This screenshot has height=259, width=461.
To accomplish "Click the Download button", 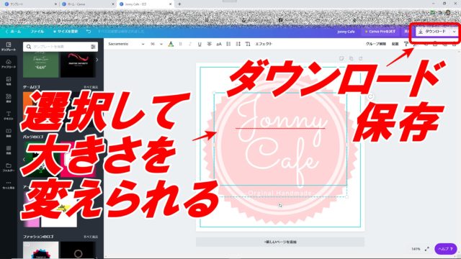I will tap(432, 32).
